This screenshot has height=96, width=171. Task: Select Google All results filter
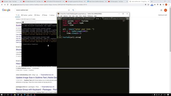[x=18, y=15]
